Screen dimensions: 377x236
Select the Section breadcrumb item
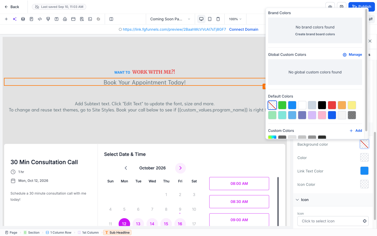click(x=31, y=233)
